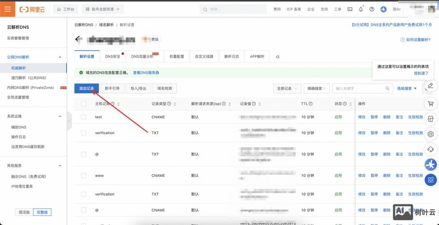Check the @ CNAME record row
This screenshot has width=439, height=225.
83,210
